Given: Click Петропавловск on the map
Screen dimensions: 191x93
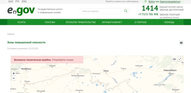Looking at the screenshot, I should [78, 76].
